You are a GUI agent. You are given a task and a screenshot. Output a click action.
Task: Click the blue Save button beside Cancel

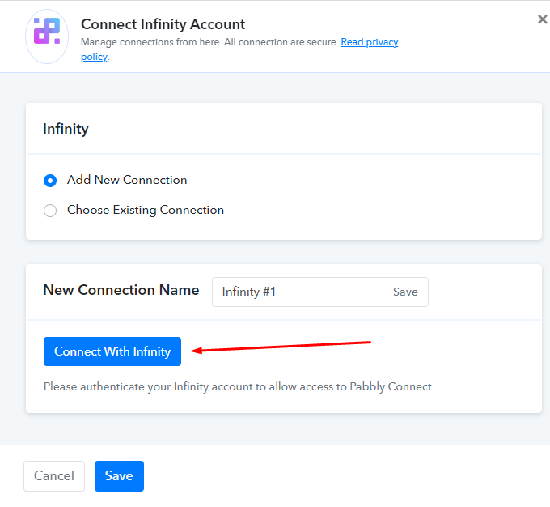119,476
